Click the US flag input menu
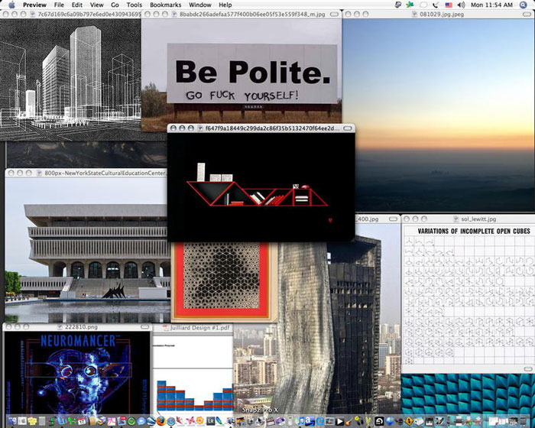 449,5
